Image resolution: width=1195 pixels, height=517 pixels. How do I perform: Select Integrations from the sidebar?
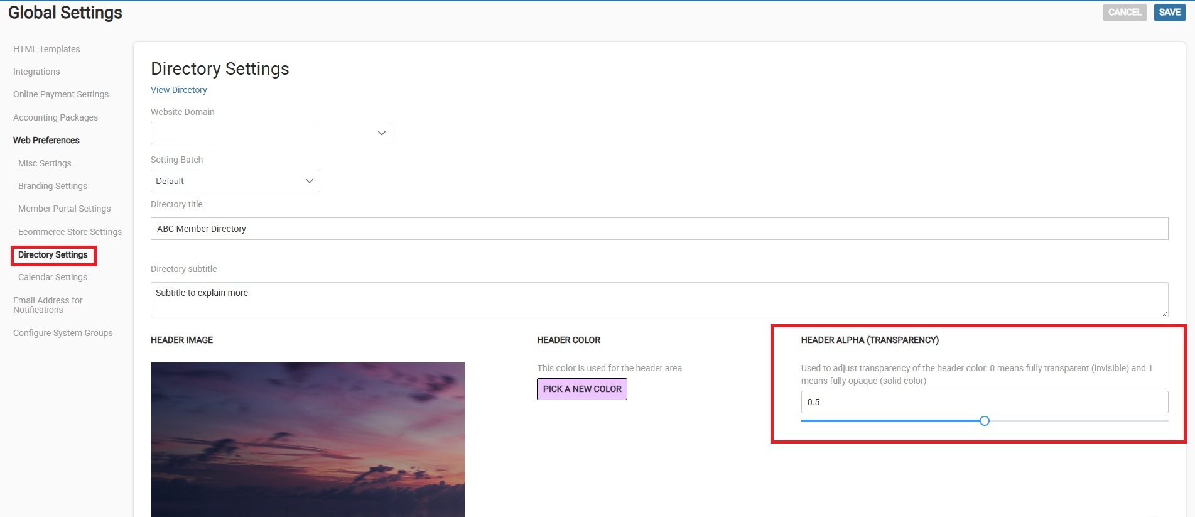pos(36,72)
